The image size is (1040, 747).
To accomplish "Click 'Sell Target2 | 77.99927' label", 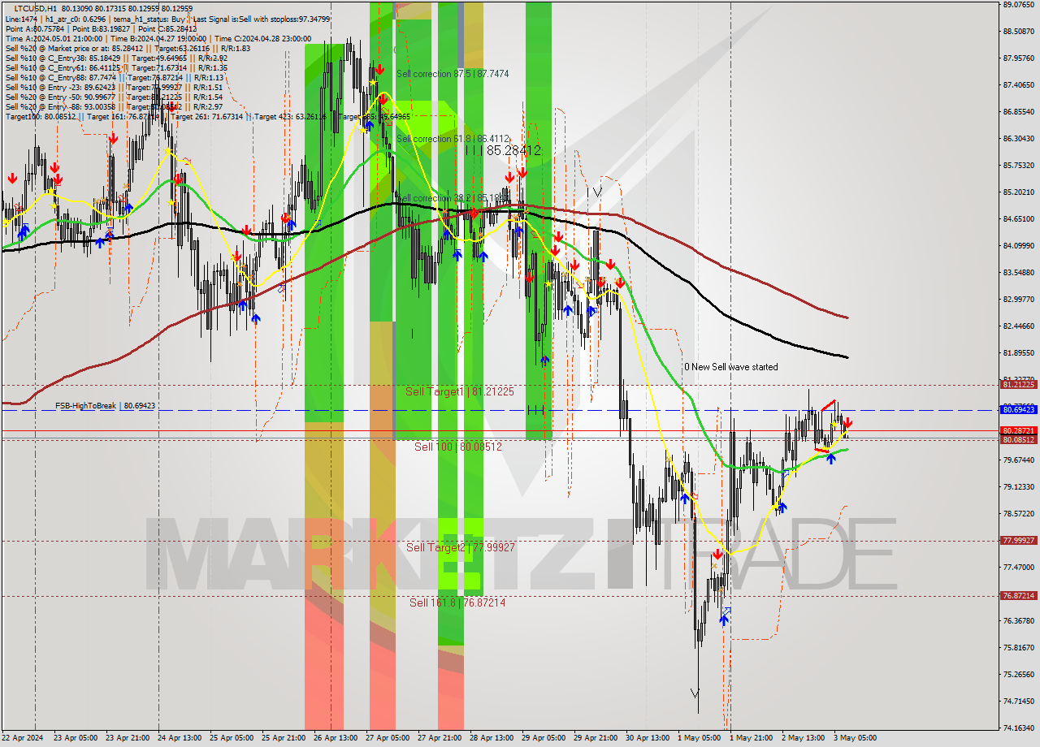I will [461, 547].
